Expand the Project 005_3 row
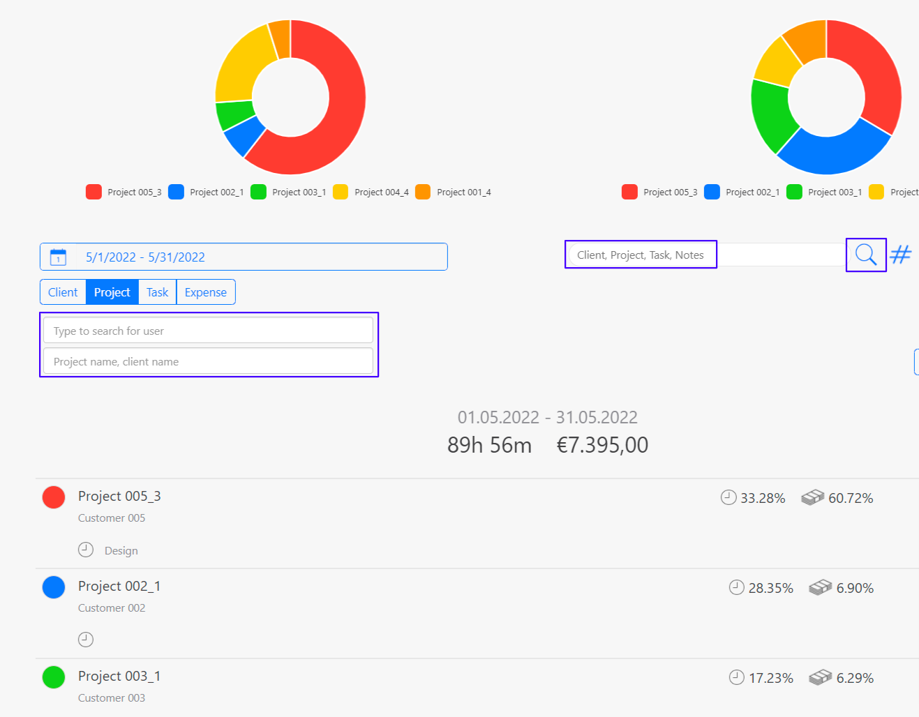The image size is (919, 717). 119,496
